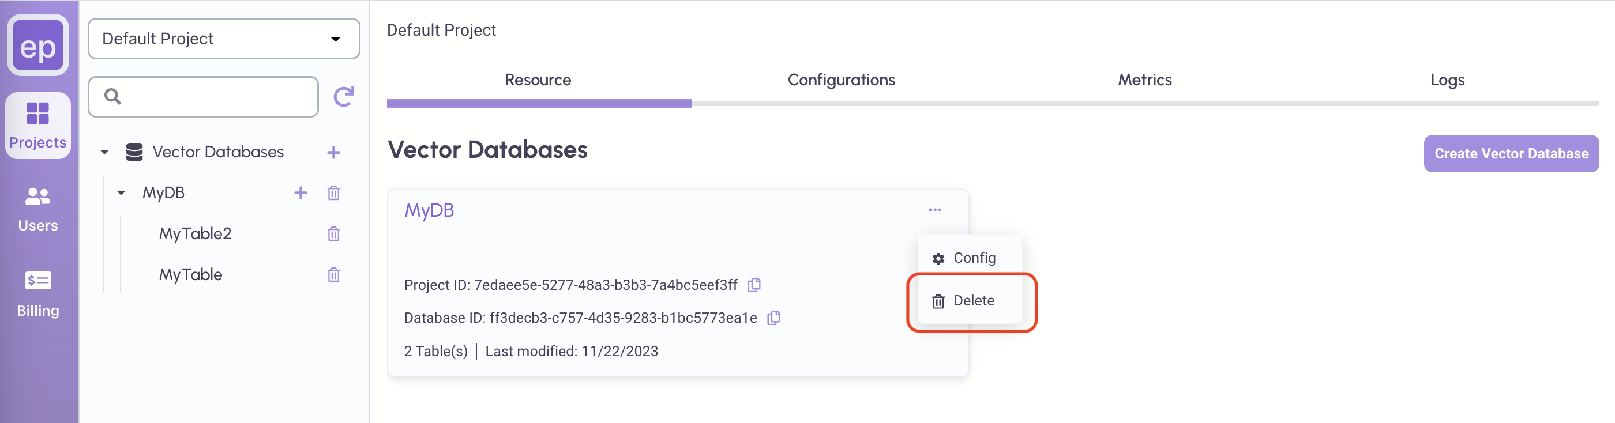
Task: Click the refresh icon beside search
Action: (344, 96)
